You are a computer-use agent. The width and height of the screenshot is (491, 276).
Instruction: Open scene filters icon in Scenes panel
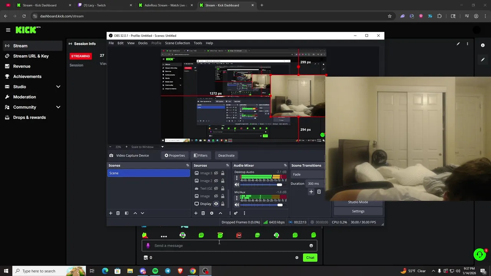pos(127,213)
